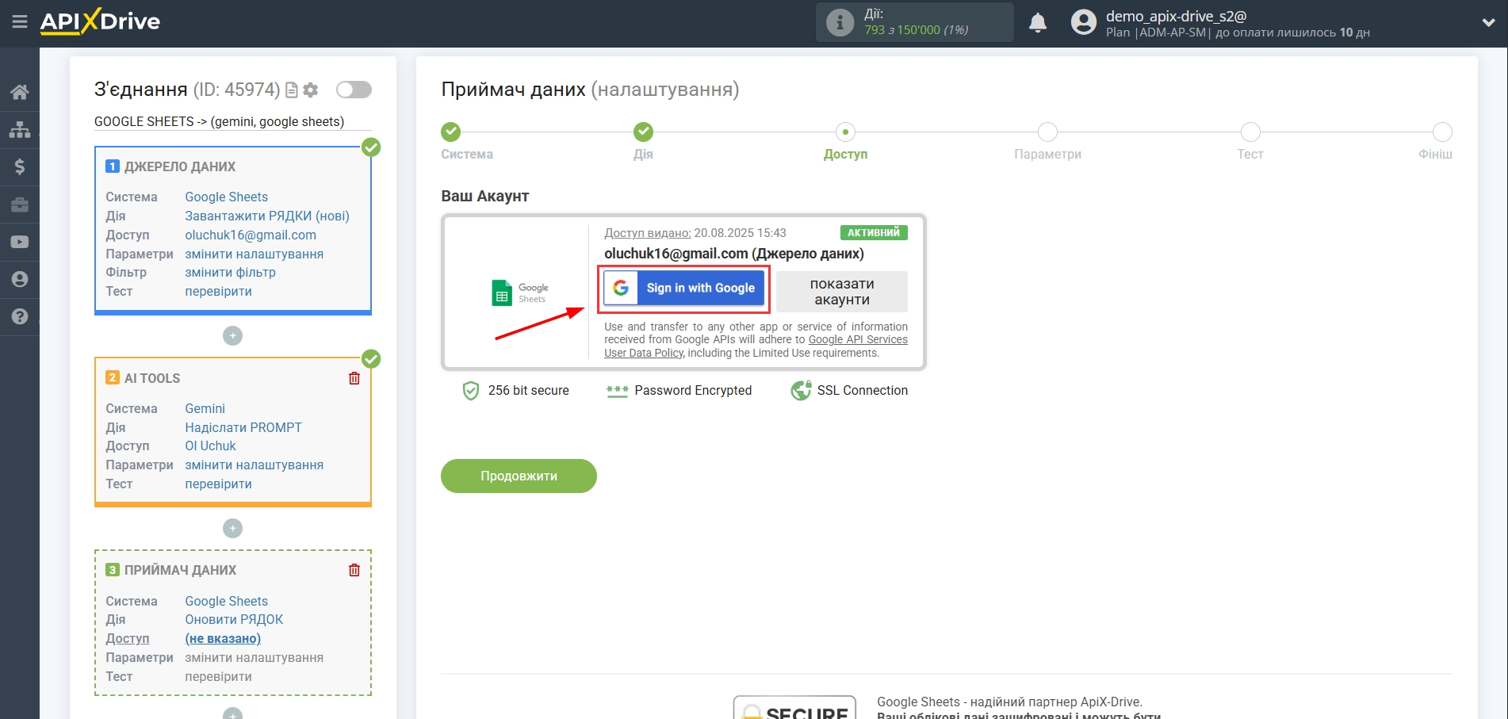Click the connection copy document icon
This screenshot has height=719, width=1508.
pos(291,90)
